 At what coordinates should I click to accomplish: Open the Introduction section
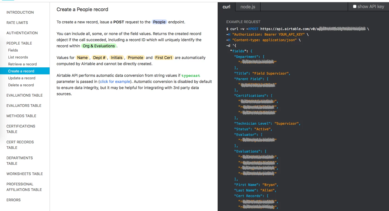click(20, 12)
